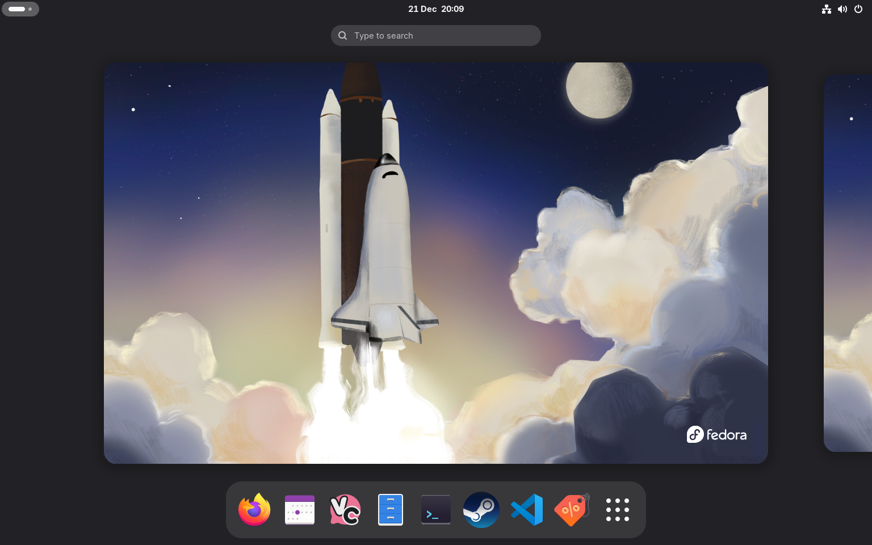Image resolution: width=872 pixels, height=545 pixels.
Task: Launch Firefox from the dock
Action: tap(254, 510)
